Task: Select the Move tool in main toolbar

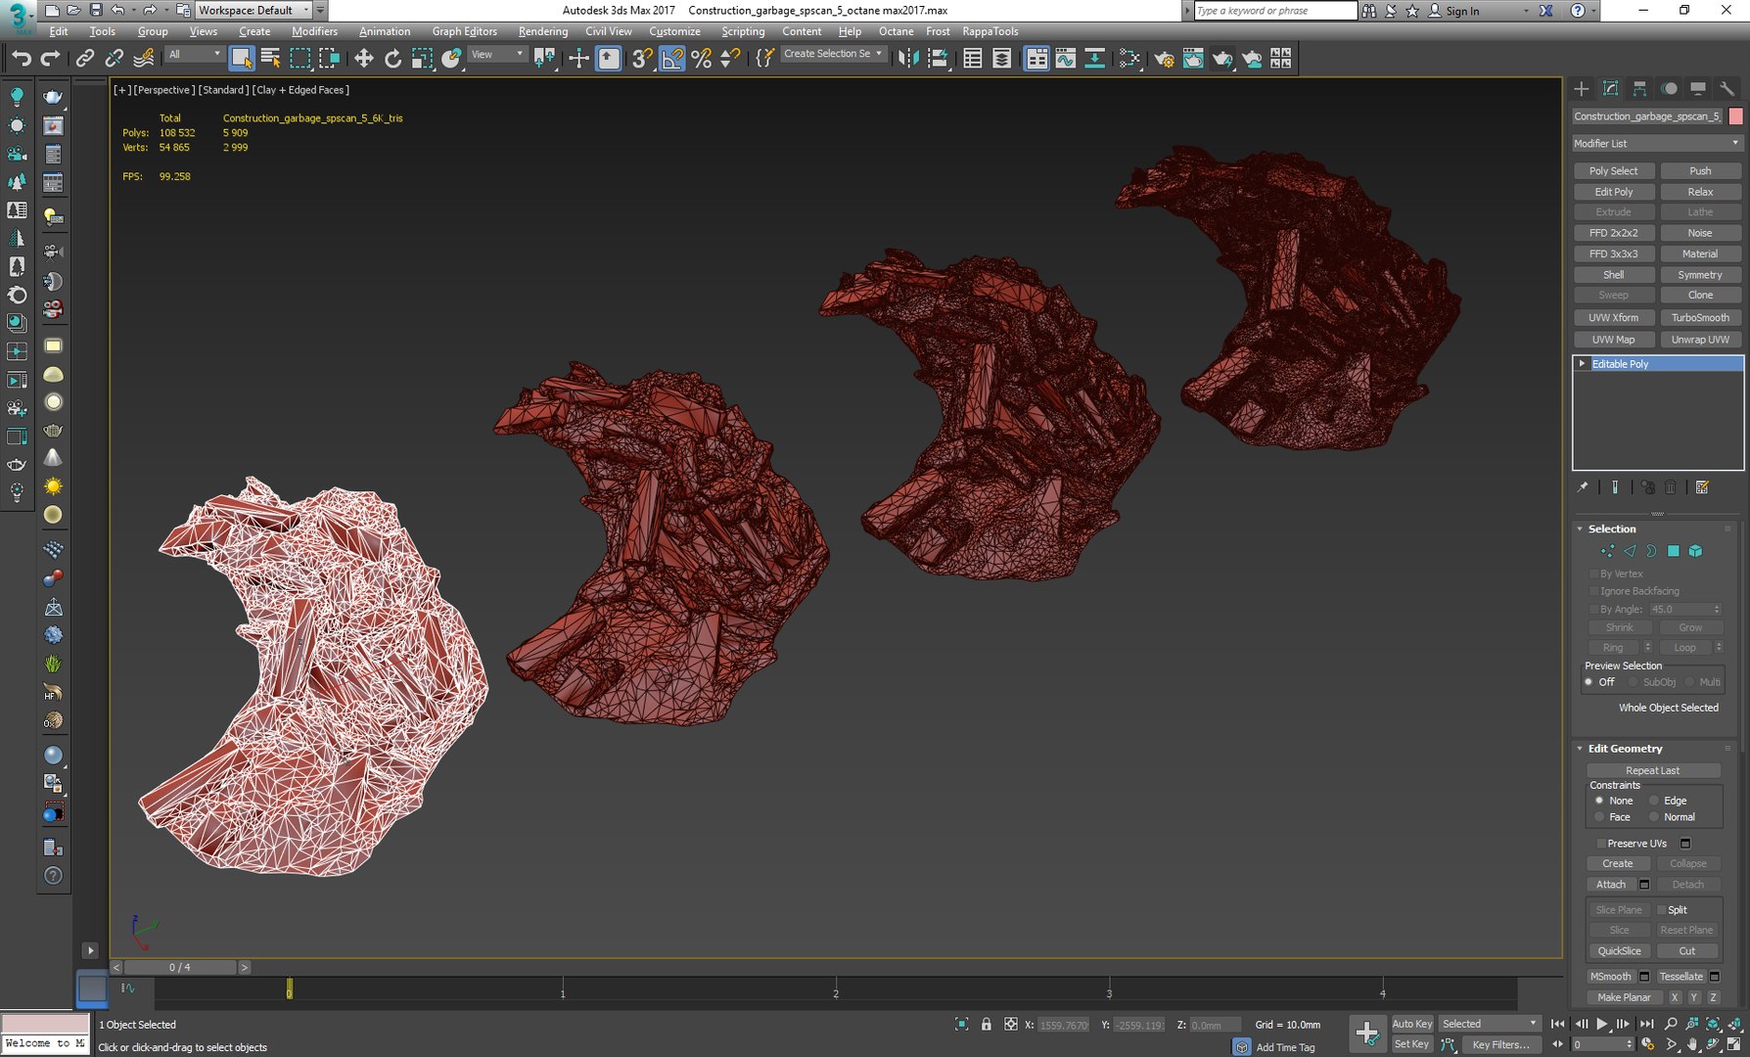Action: (363, 59)
